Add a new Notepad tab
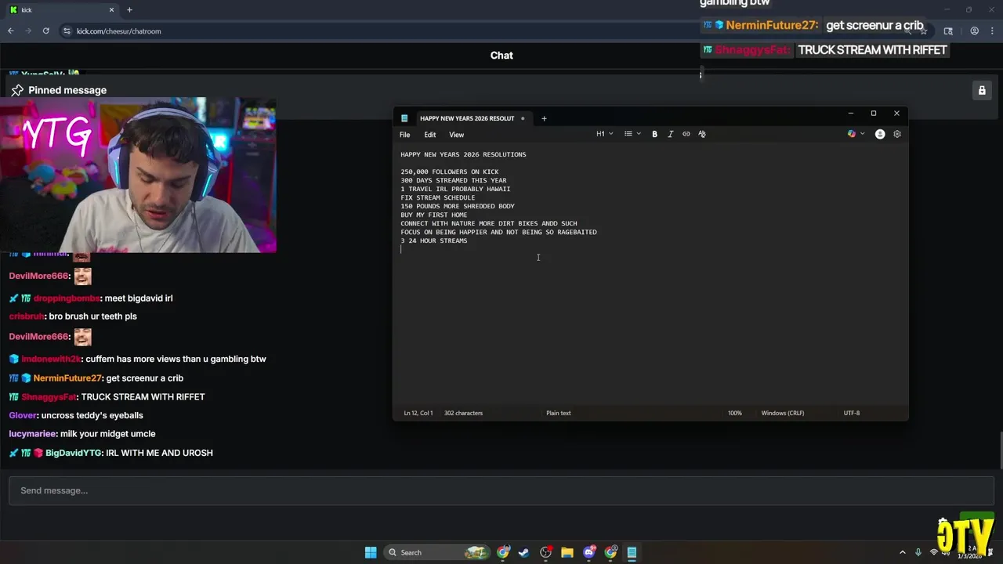Image resolution: width=1003 pixels, height=564 pixels. coord(544,118)
